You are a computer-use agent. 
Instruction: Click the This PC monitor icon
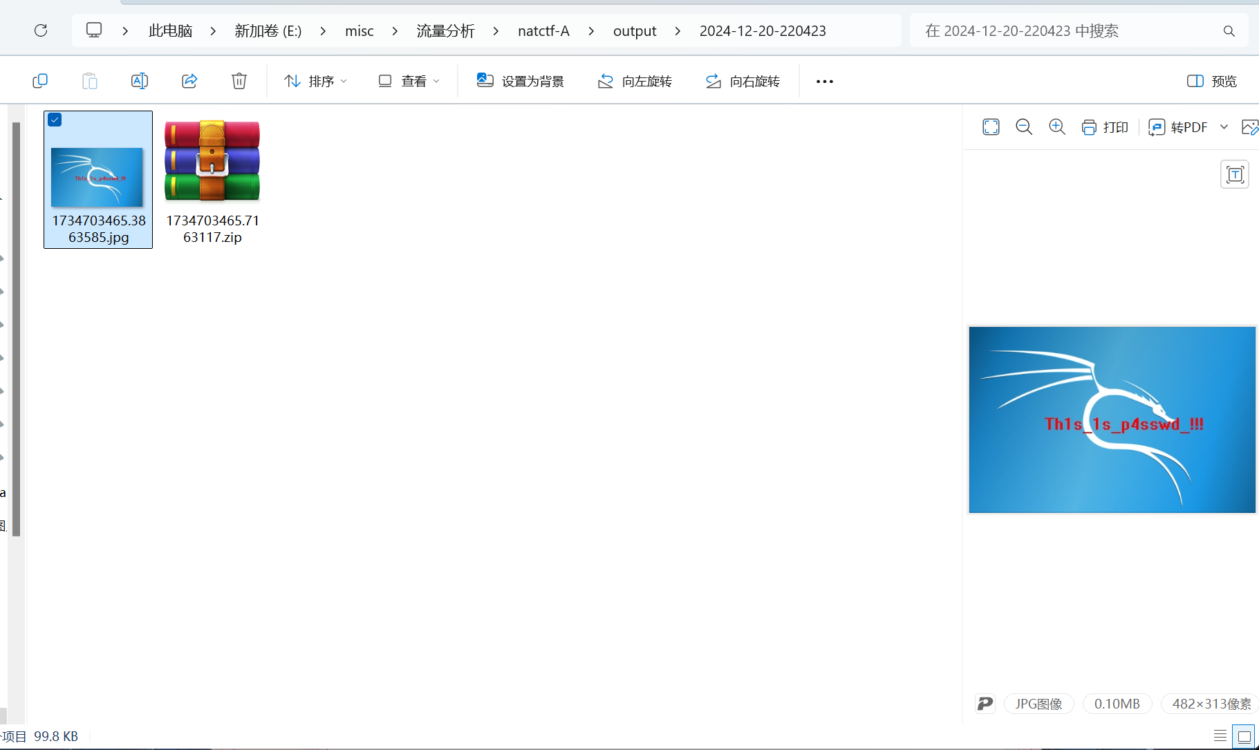tap(94, 30)
